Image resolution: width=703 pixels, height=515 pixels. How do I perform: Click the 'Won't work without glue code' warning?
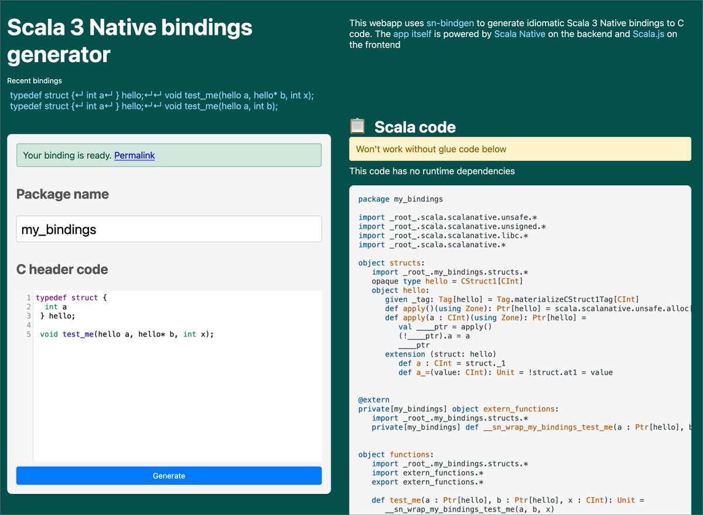[x=520, y=149]
